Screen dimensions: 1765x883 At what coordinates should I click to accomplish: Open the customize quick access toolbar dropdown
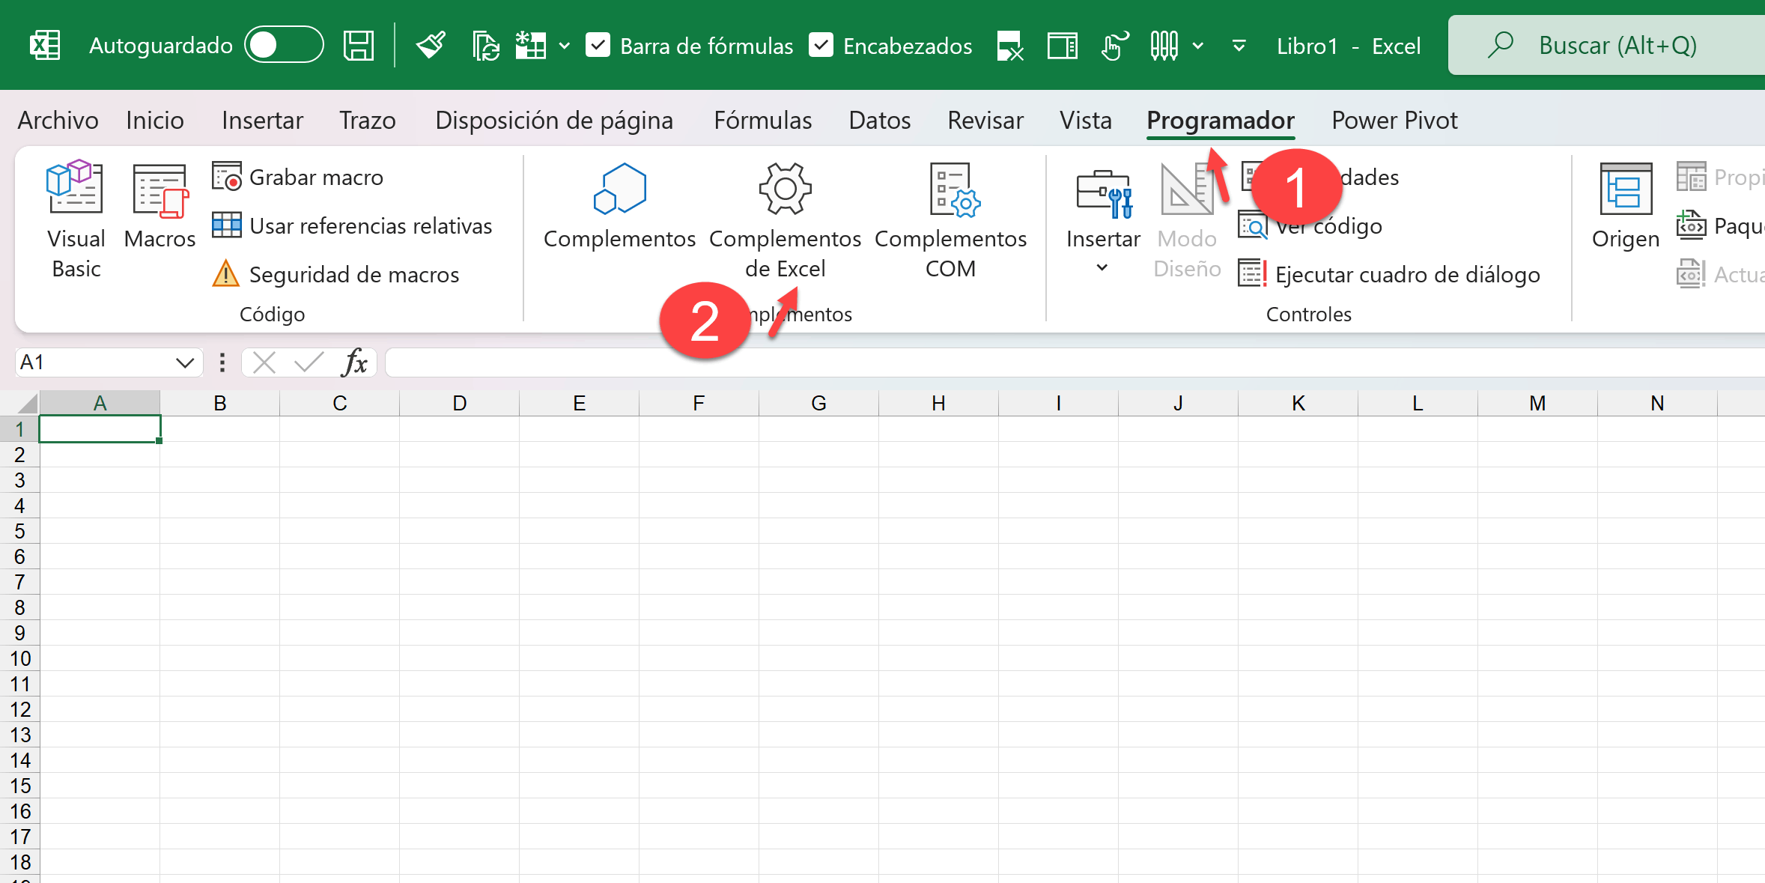(x=1239, y=46)
